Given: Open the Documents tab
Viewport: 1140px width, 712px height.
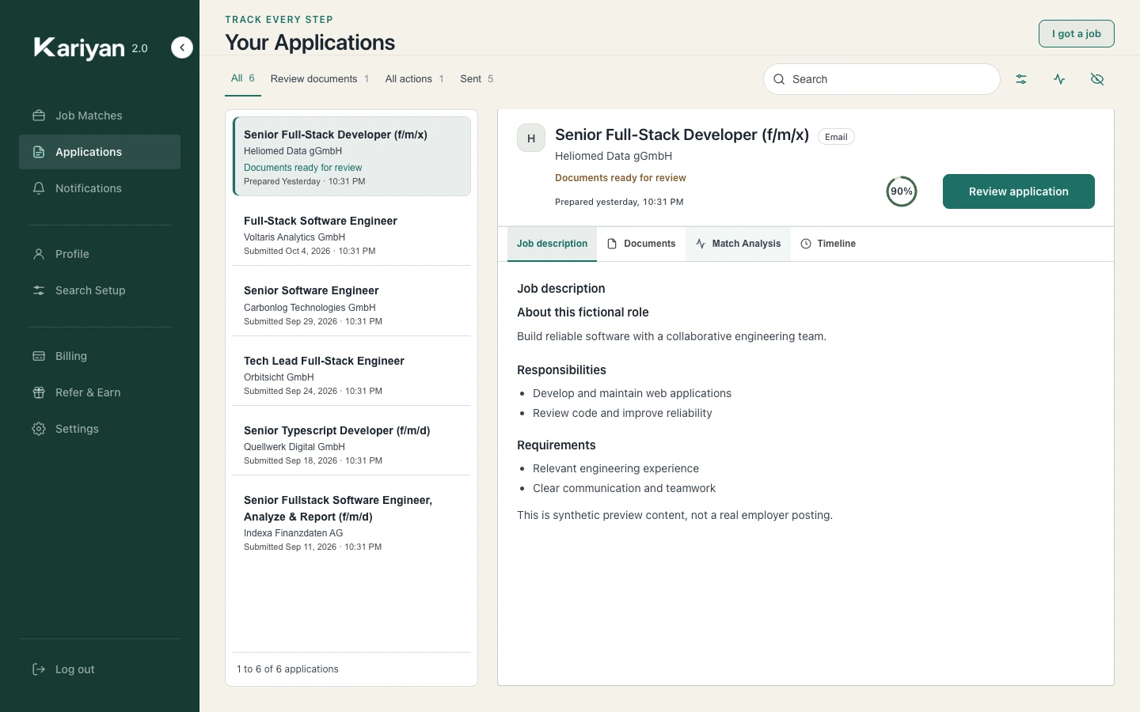Looking at the screenshot, I should [x=641, y=244].
